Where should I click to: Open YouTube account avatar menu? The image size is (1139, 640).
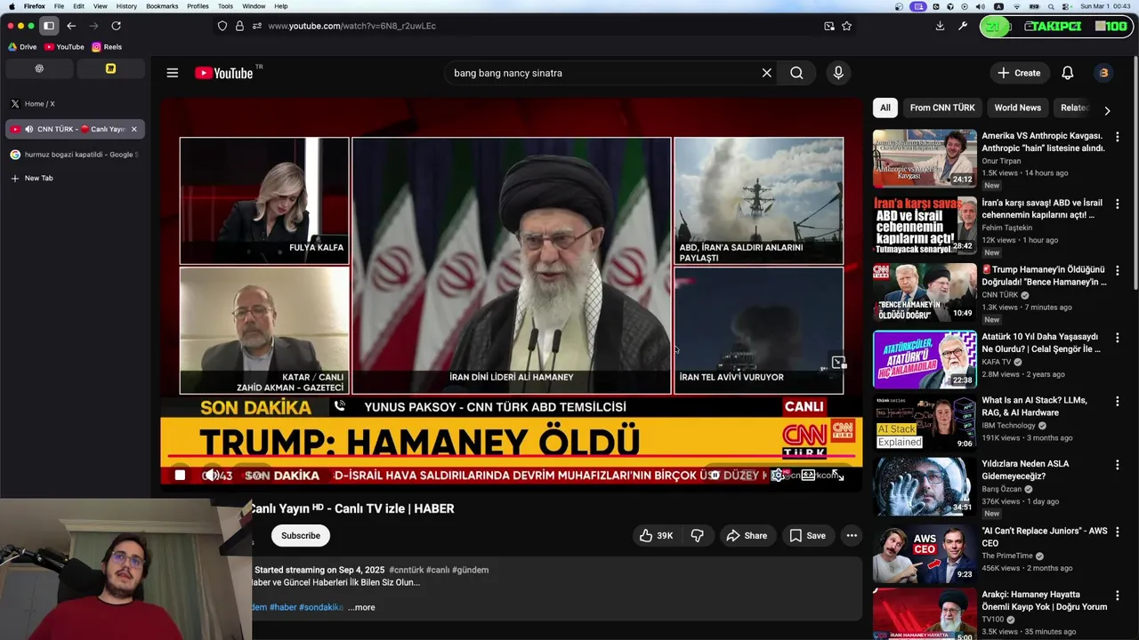click(x=1103, y=73)
